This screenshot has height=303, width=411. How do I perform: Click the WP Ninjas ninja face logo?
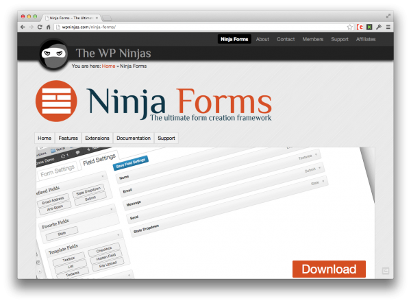[x=53, y=55]
